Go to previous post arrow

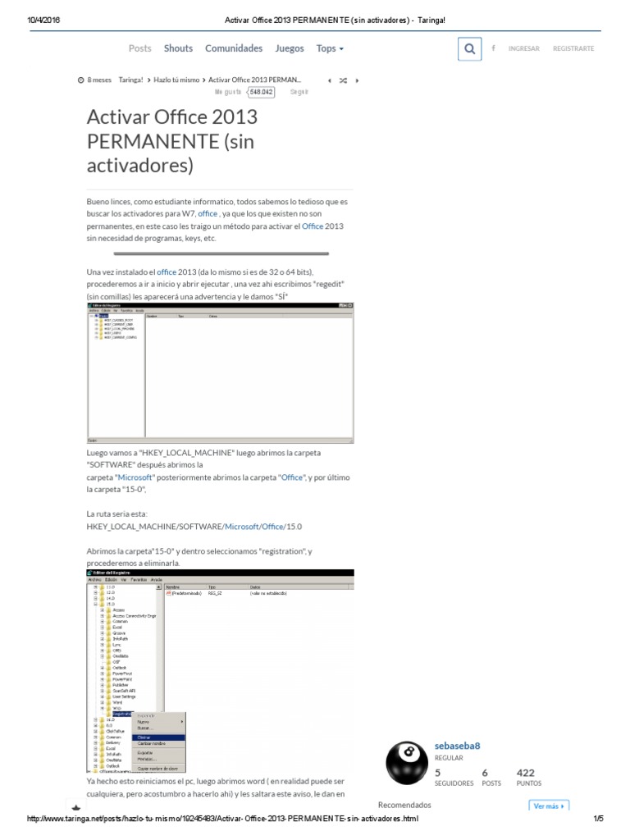[330, 80]
